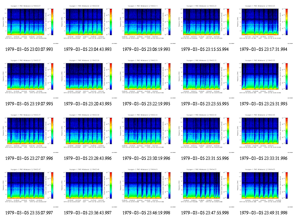293x218 pixels.
Task: Open spectrogram thumbnail for 23:31:55.996
Action: point(205,134)
